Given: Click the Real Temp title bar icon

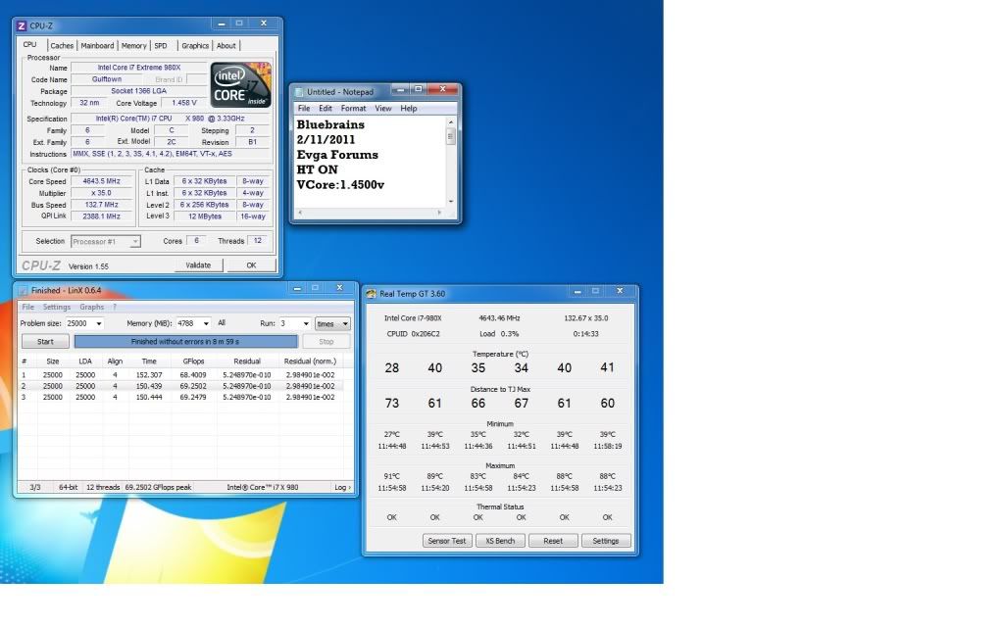Looking at the screenshot, I should (372, 293).
